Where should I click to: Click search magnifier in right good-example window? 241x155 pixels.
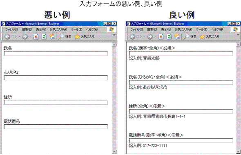click(186, 37)
